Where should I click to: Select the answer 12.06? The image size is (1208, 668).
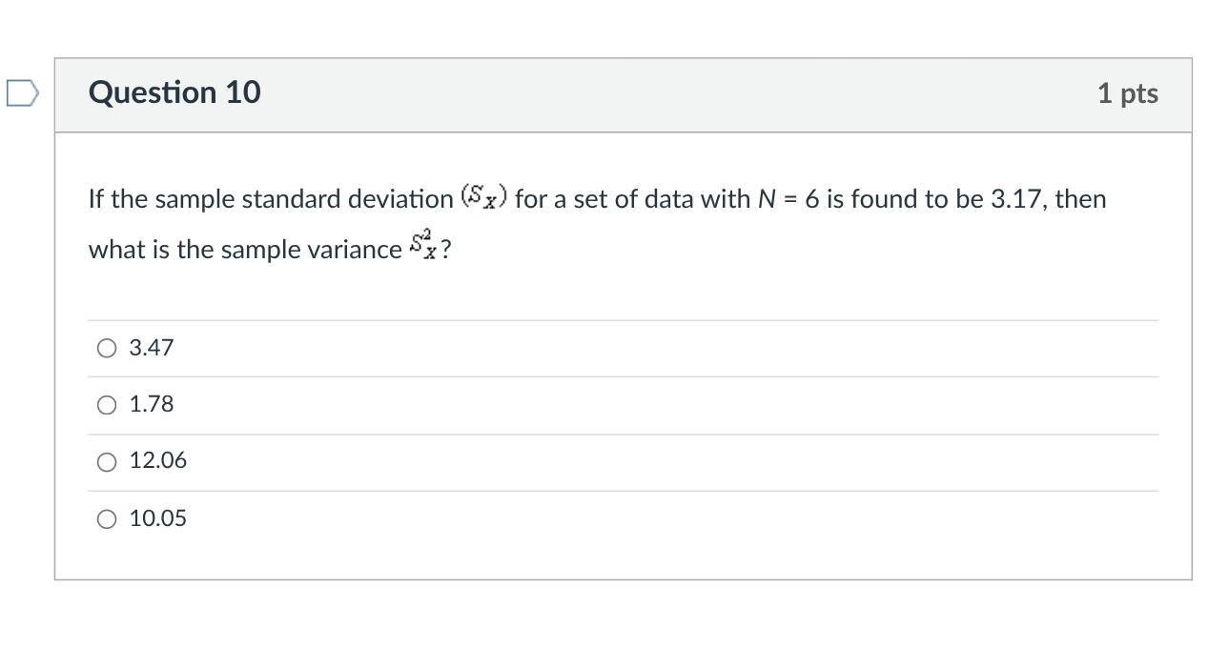(107, 461)
